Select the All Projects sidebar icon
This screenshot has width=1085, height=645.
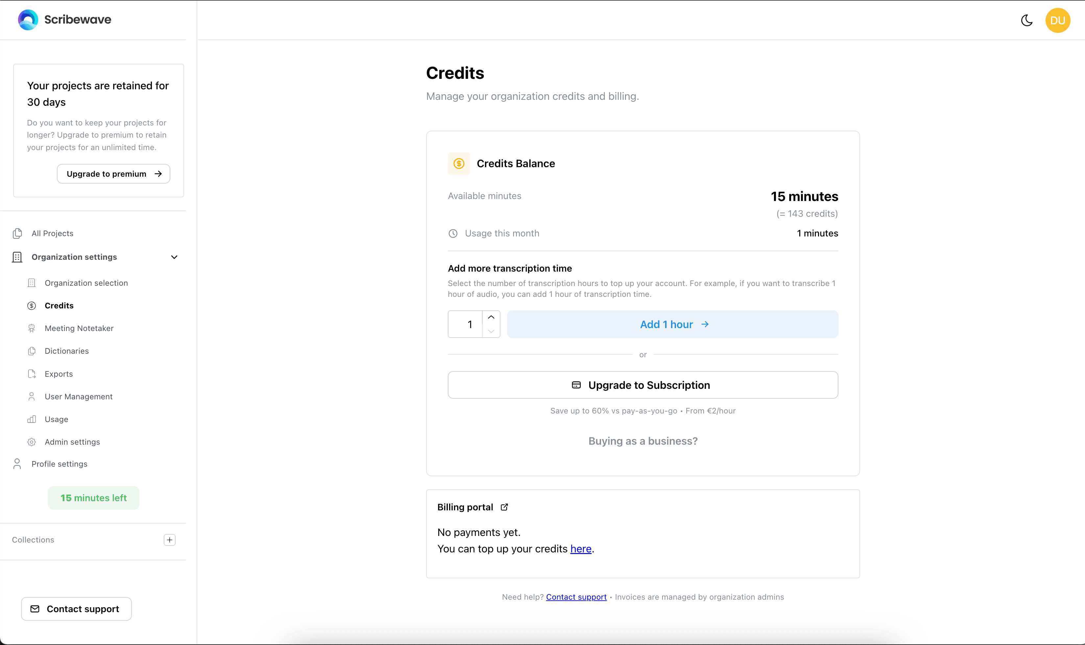(17, 234)
